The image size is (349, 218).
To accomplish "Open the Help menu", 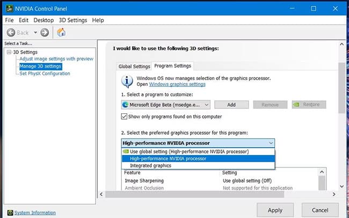I will coord(98,20).
